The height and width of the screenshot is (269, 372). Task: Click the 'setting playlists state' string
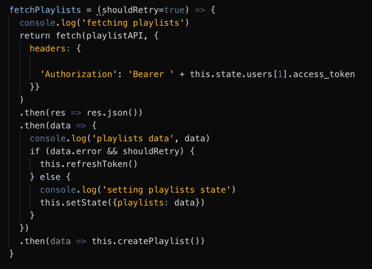click(166, 190)
